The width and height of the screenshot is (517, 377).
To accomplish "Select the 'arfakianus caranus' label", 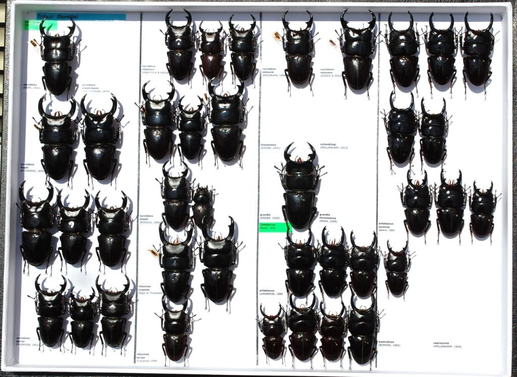I will (x=386, y=227).
